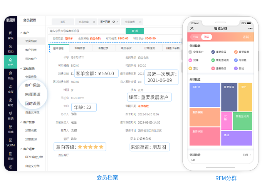The image size is (262, 193).
Task: Collapse the 客户运营 menu section
Action: [x=21, y=149]
